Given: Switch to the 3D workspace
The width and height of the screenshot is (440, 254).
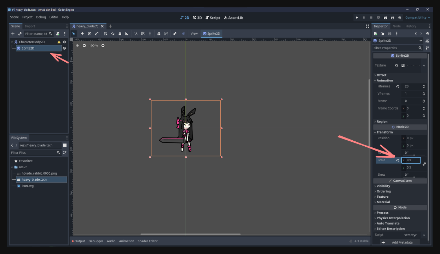Looking at the screenshot, I should 197,18.
